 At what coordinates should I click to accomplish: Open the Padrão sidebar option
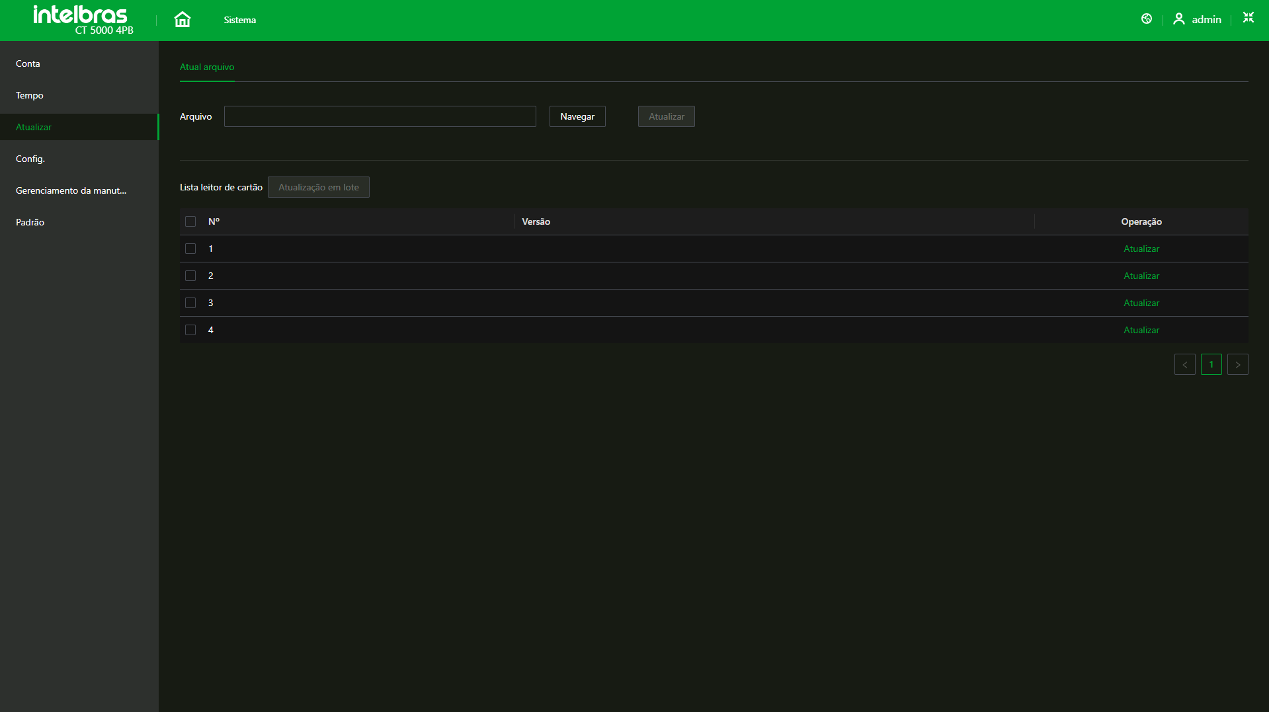pyautogui.click(x=30, y=222)
